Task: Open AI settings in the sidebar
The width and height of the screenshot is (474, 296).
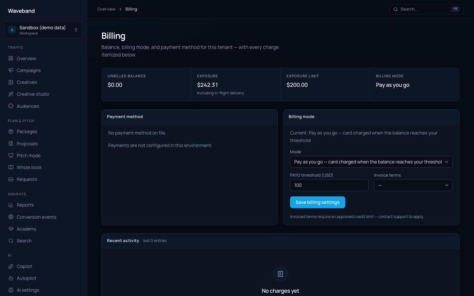Action: pos(43,290)
